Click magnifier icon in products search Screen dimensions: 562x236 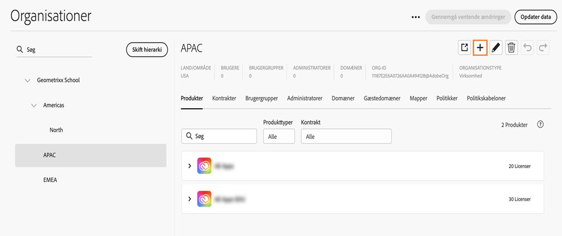pos(189,136)
